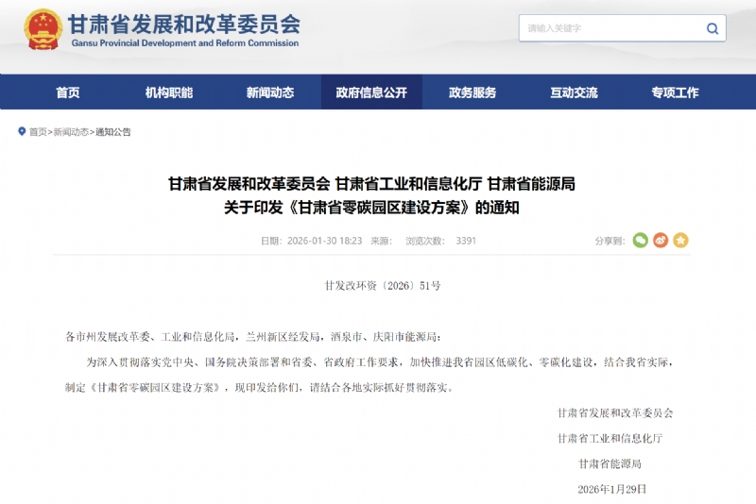Click the search magnifier icon

(713, 28)
